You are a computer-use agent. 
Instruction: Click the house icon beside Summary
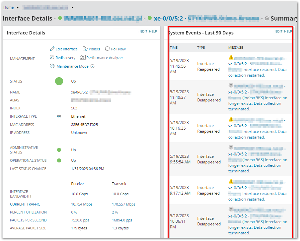point(267,18)
